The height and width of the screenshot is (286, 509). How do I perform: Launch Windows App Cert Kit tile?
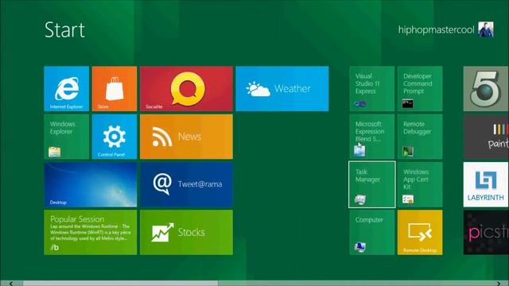(420, 184)
